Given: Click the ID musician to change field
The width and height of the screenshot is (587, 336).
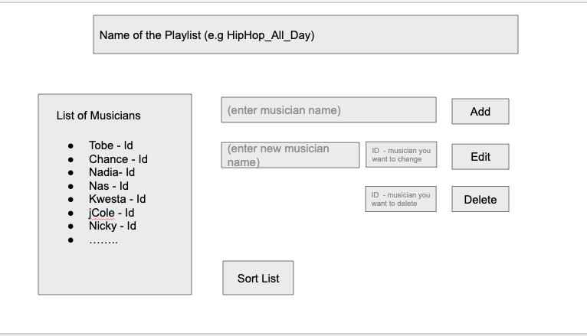Looking at the screenshot, I should [401, 155].
